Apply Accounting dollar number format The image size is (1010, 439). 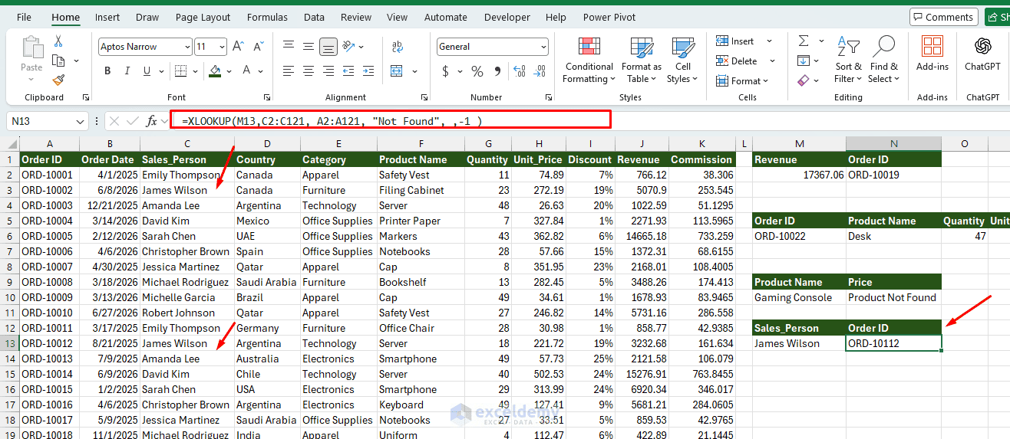(x=446, y=71)
